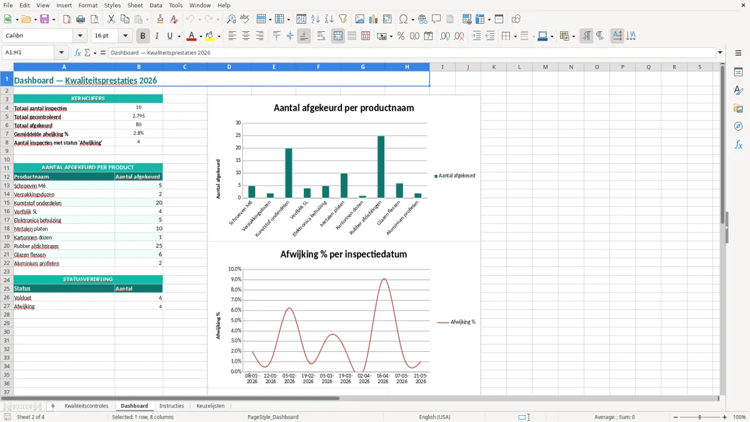750x422 pixels.
Task: Insert a comment
Action: [436, 19]
